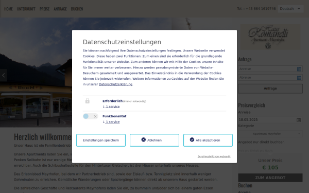Expand 1 service under Funktionalität
Image resolution: width=309 pixels, height=193 pixels.
111,121
